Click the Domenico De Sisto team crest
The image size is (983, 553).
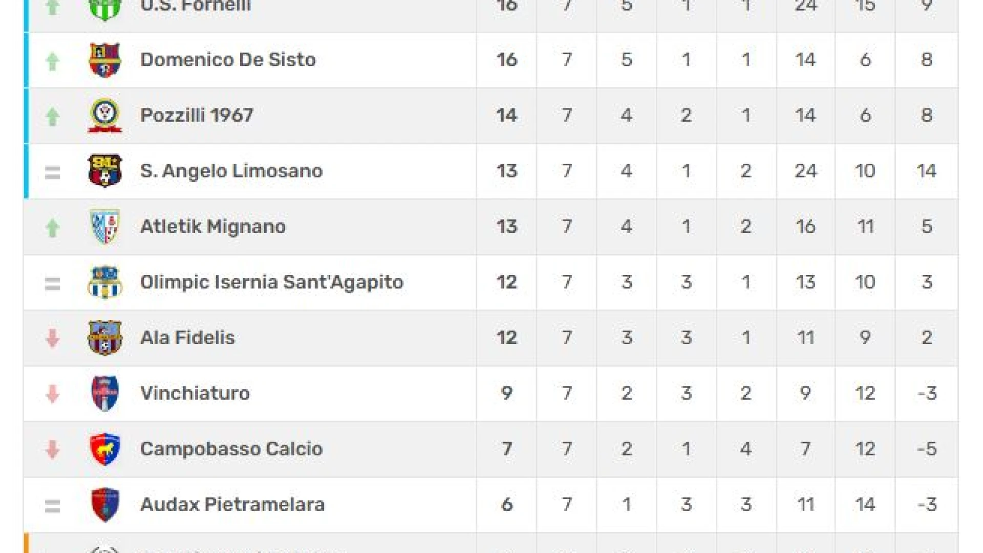[x=105, y=60]
